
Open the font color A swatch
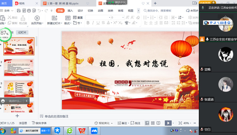(x=108, y=23)
